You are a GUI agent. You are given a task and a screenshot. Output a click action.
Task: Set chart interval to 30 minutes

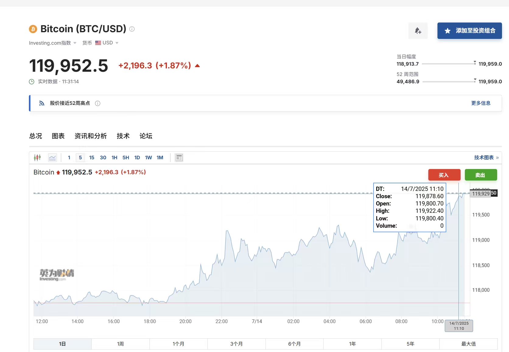tap(103, 157)
